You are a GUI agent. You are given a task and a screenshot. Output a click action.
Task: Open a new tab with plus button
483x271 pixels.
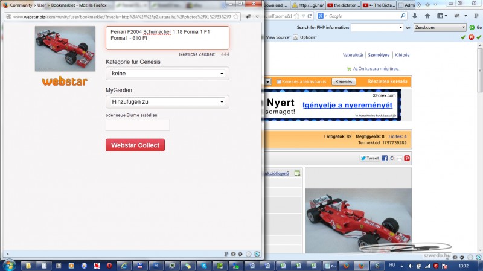coord(427,5)
